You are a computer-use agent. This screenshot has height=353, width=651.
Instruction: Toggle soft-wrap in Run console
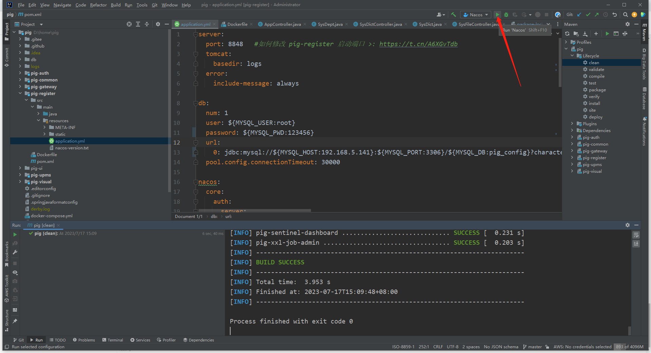636,235
